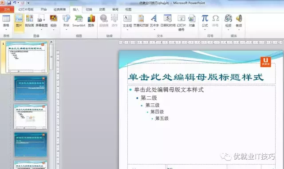Insert 日期和时间 date and time

[x=168, y=19]
